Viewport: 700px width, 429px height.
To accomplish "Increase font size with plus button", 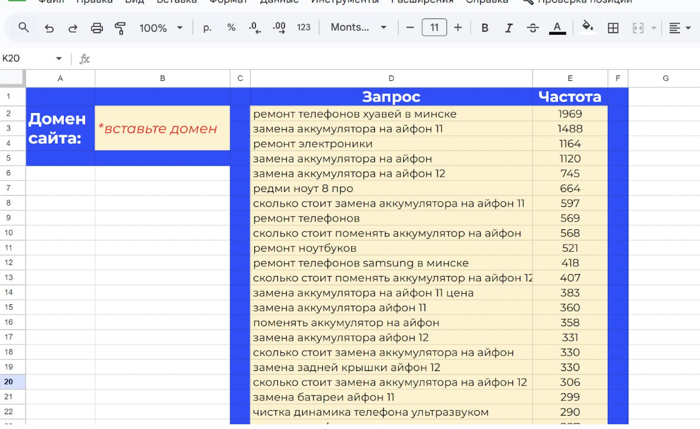I will pyautogui.click(x=458, y=28).
